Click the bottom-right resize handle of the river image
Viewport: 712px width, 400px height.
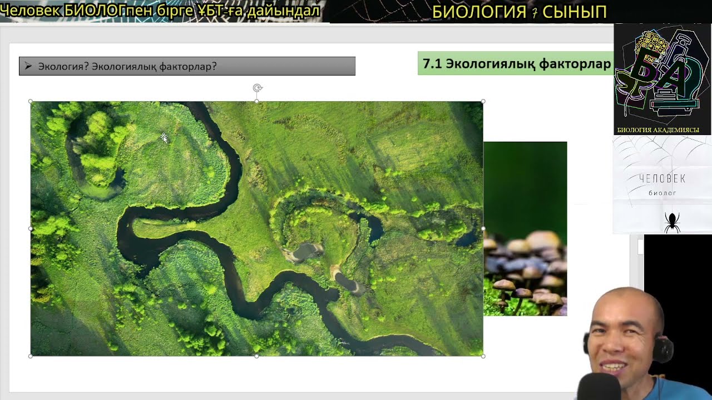point(483,356)
